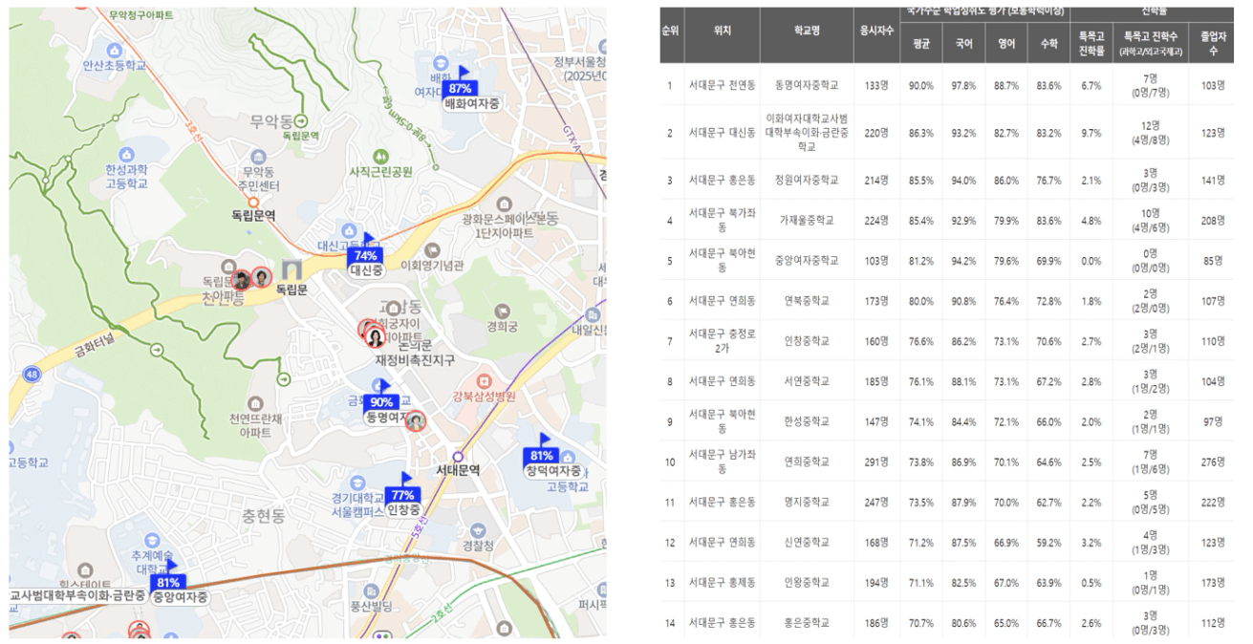Click the 특목고 진학률 column header

point(1091,43)
